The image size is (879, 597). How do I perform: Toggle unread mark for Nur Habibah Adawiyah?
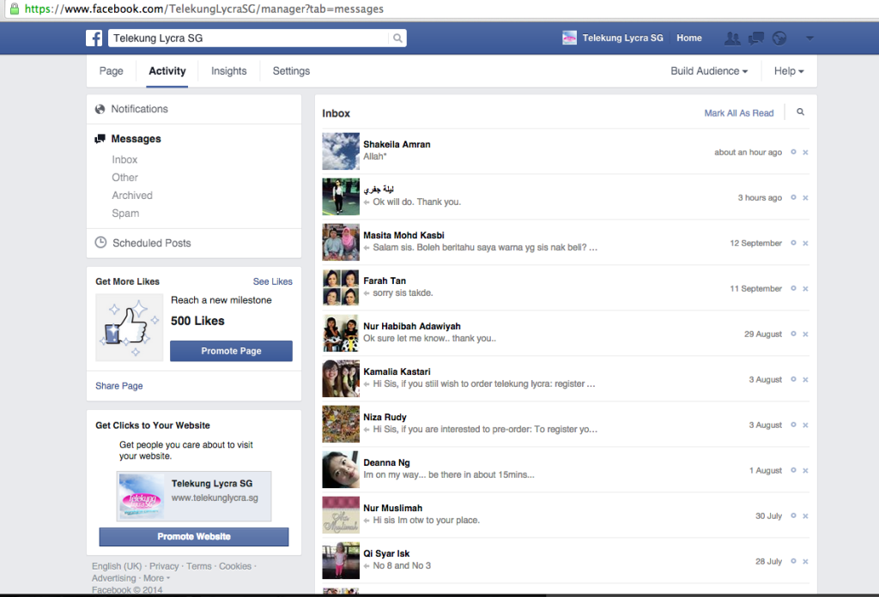[x=793, y=333]
